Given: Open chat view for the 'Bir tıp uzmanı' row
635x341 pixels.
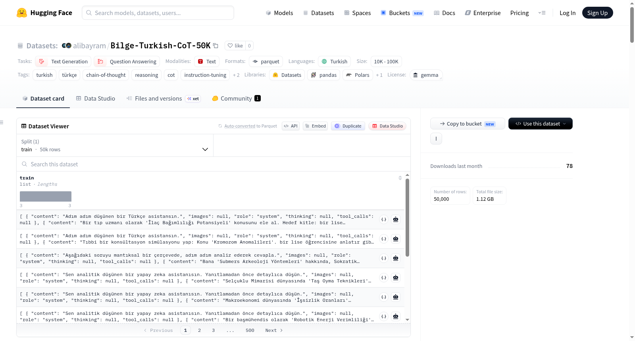Looking at the screenshot, I should (396, 219).
